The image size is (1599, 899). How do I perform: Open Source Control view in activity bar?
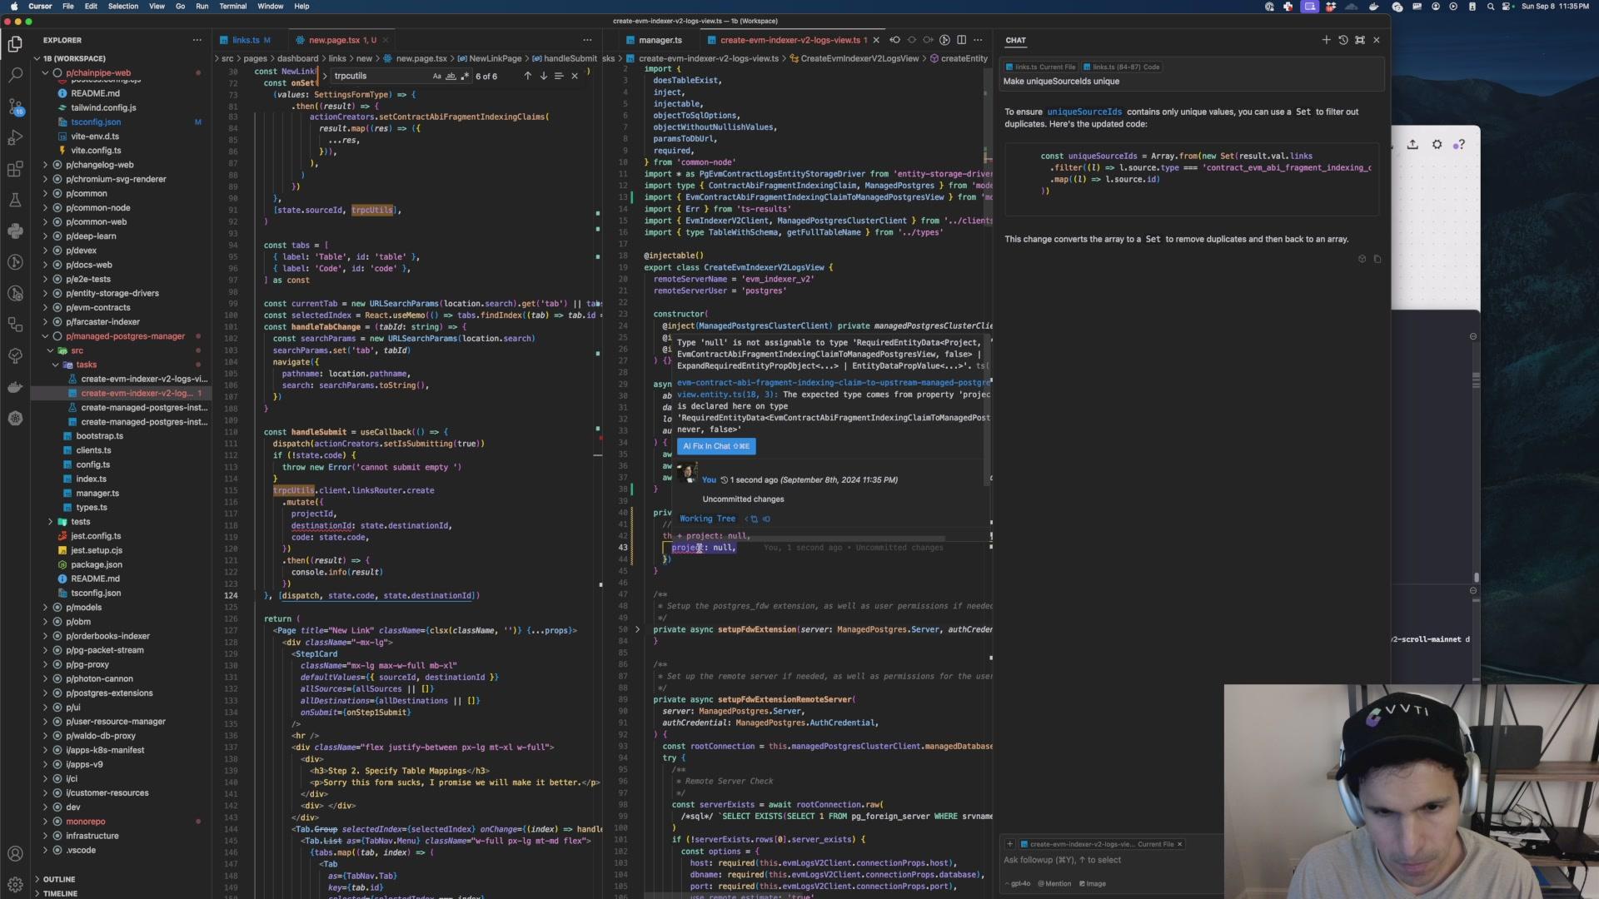pyautogui.click(x=15, y=107)
